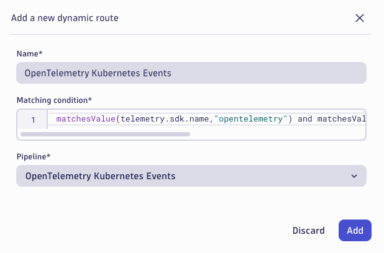Click the Discard button
This screenshot has width=384, height=253.
309,231
